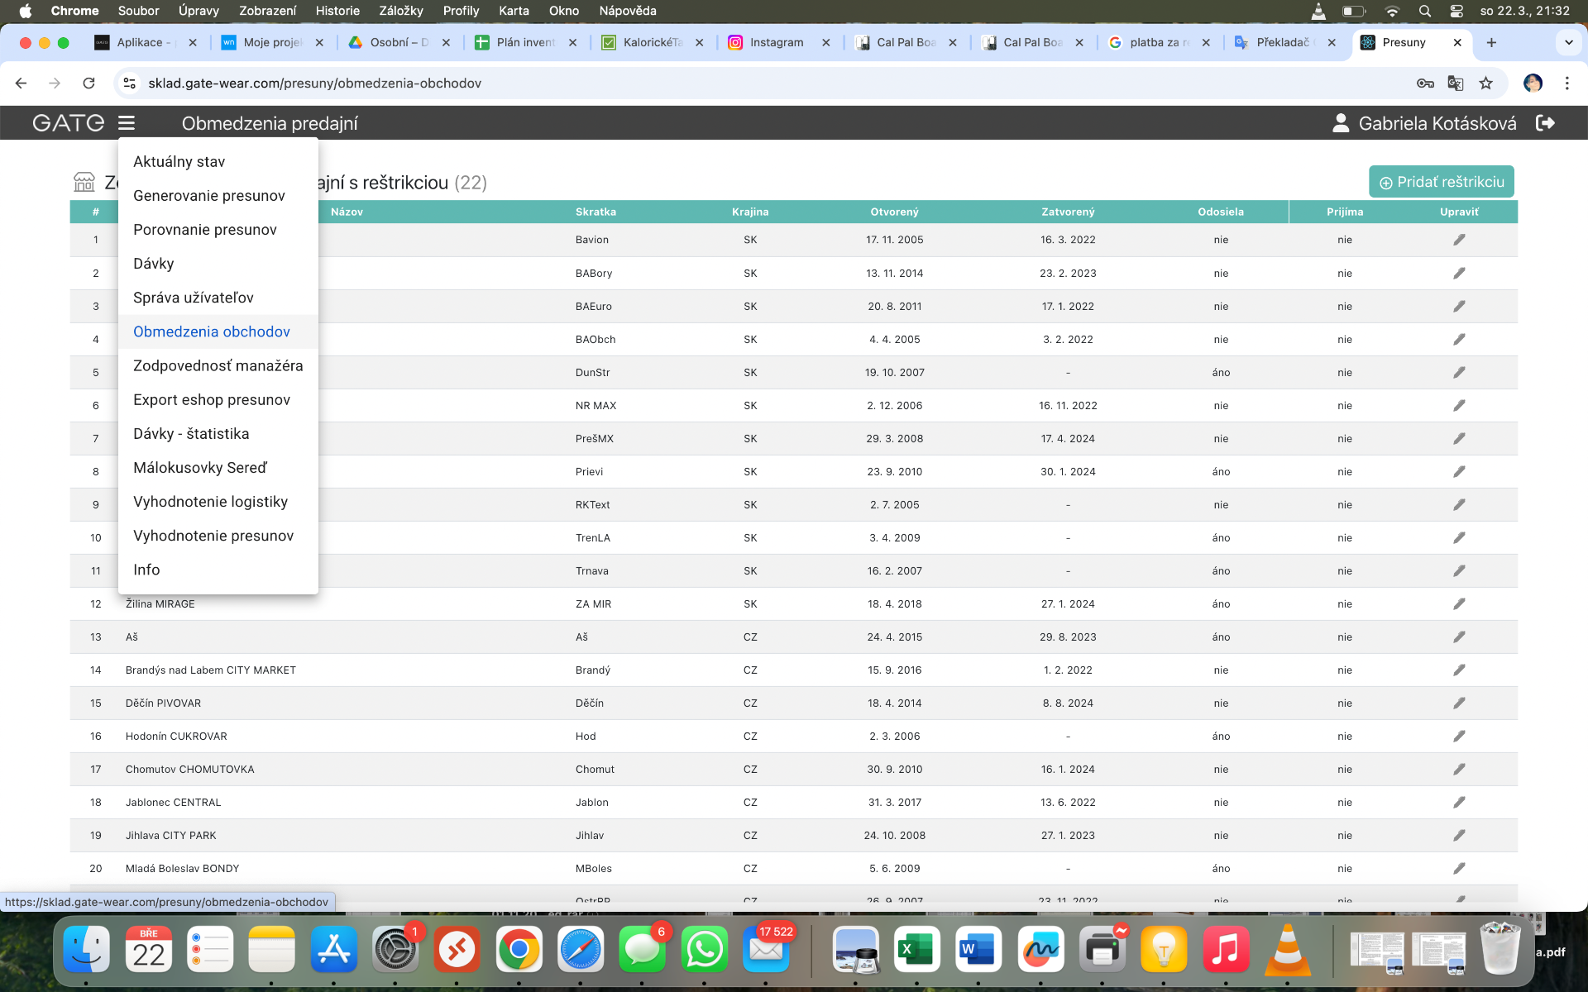Click the edit pencil for Bavion row
Viewport: 1588px width, 992px height.
[x=1459, y=240]
